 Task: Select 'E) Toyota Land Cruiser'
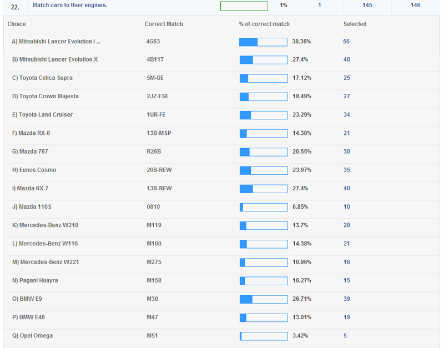tap(42, 115)
